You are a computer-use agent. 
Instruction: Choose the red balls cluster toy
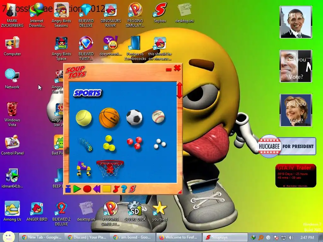tap(135, 143)
